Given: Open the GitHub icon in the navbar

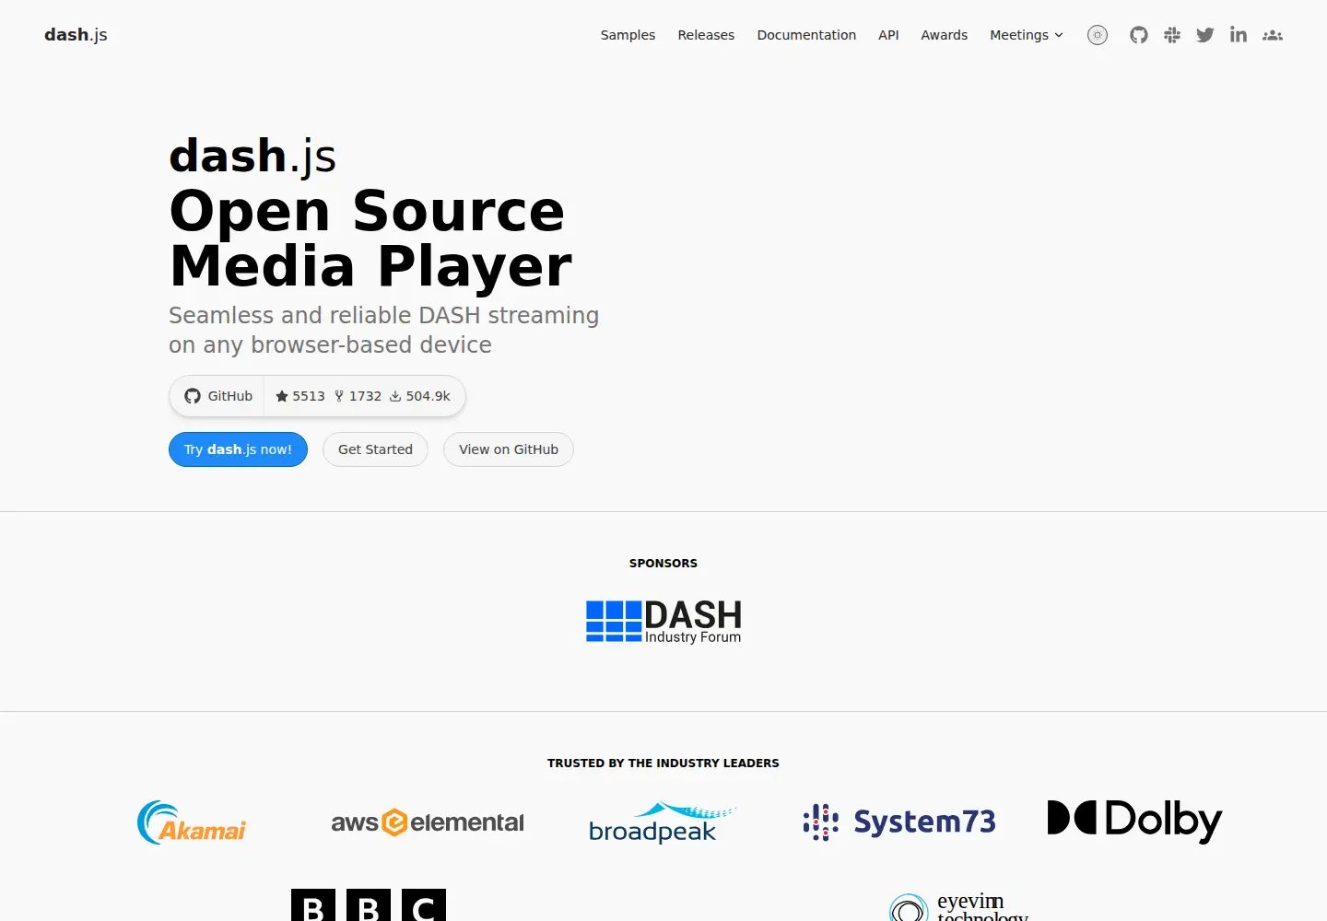Looking at the screenshot, I should point(1139,35).
